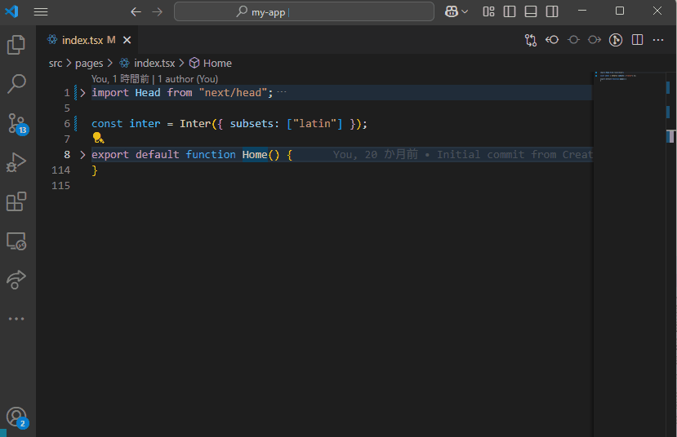Click the lightbulb code action icon

(98, 139)
